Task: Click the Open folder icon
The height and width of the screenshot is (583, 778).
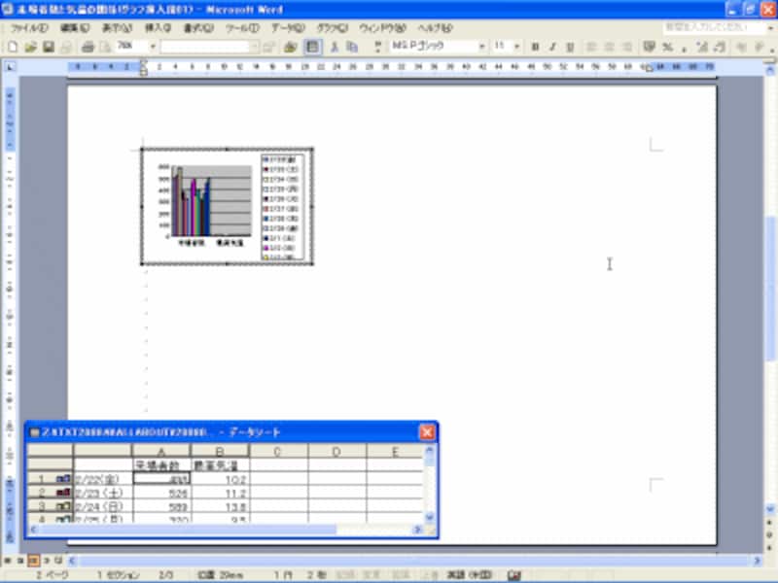Action: [x=31, y=47]
